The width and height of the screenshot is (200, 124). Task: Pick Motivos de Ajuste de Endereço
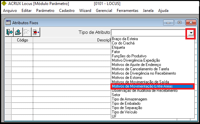[153, 65]
